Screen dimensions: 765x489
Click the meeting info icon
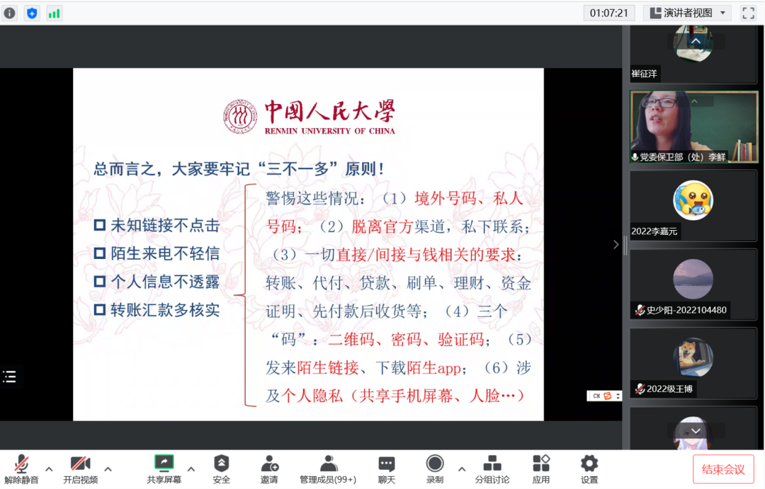pos(10,13)
